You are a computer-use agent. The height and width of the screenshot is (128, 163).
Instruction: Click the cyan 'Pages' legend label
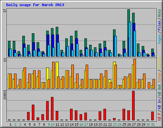coord(159,39)
